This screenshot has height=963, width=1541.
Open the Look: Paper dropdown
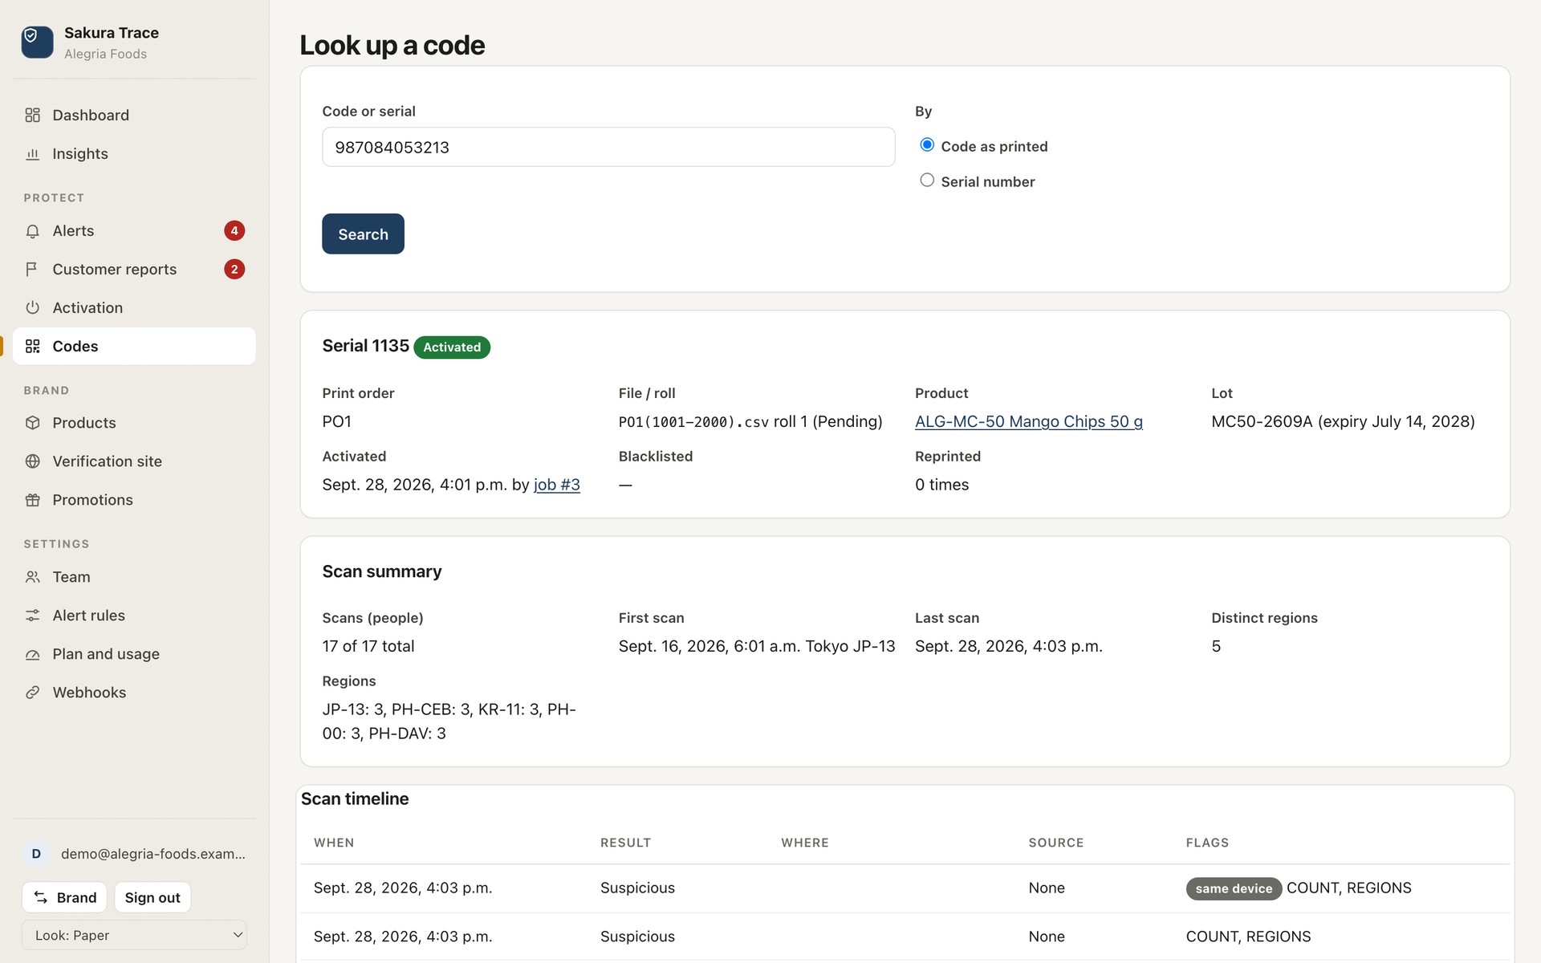coord(134,936)
